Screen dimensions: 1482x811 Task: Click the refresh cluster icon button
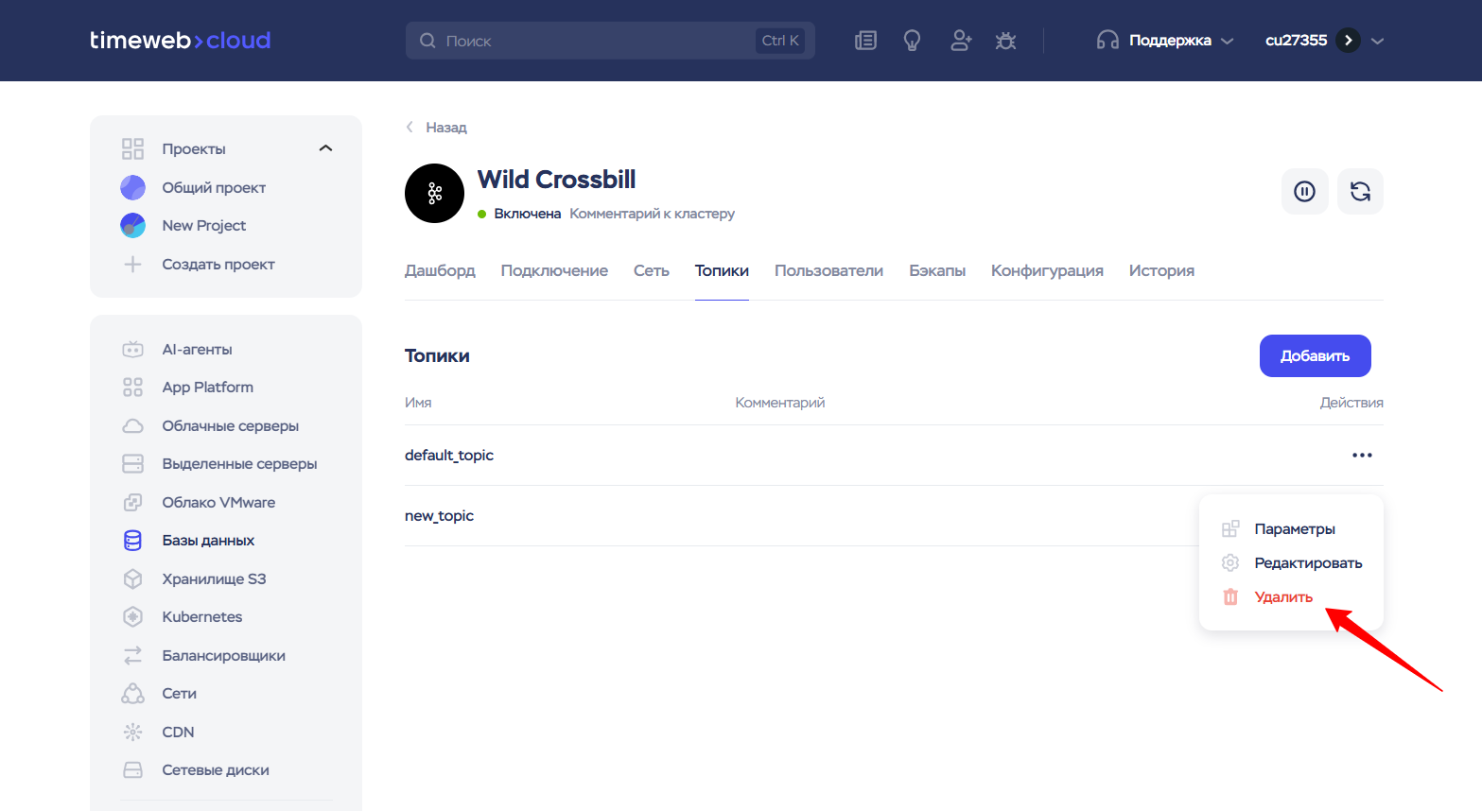click(1360, 192)
